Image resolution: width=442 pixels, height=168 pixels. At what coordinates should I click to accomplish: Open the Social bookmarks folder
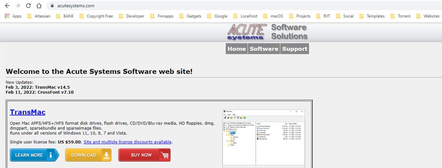point(344,16)
